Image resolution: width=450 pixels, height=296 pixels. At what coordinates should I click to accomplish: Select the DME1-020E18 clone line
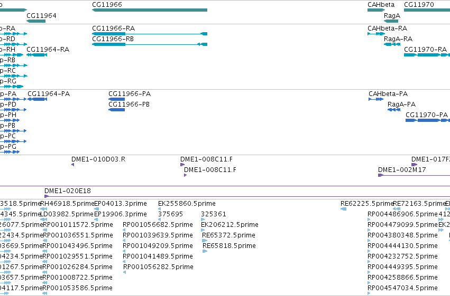pos(247,196)
